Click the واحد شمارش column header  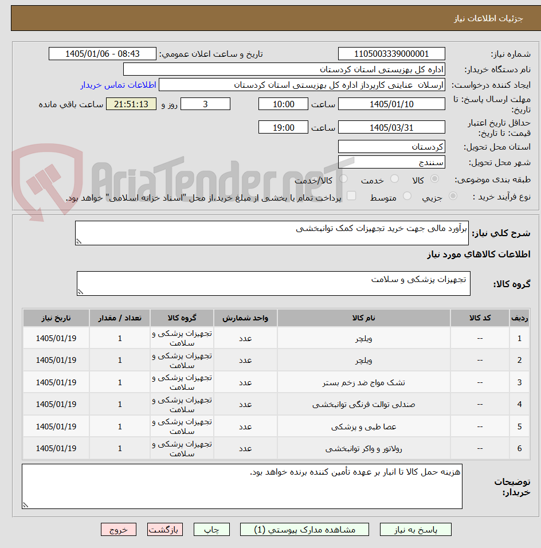tap(245, 318)
